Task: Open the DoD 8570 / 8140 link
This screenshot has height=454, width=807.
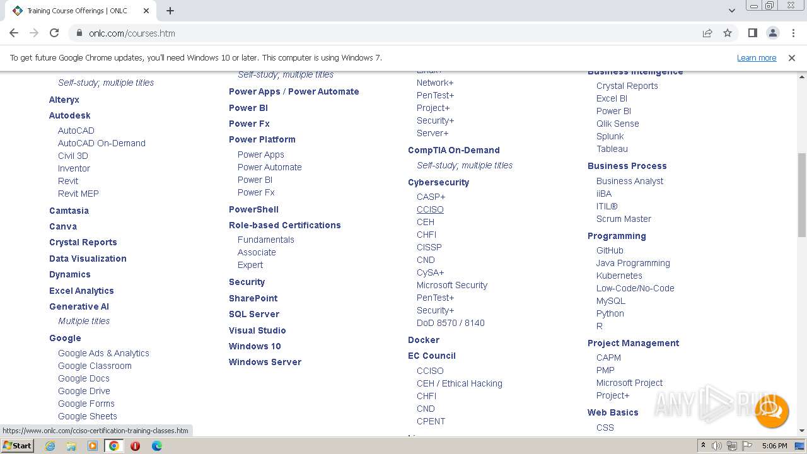Action: click(451, 323)
